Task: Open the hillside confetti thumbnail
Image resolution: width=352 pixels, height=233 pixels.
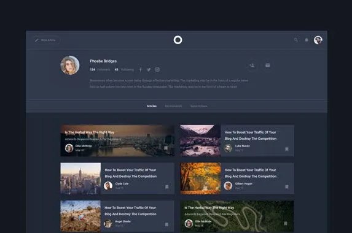Action: pyautogui.click(x=80, y=216)
